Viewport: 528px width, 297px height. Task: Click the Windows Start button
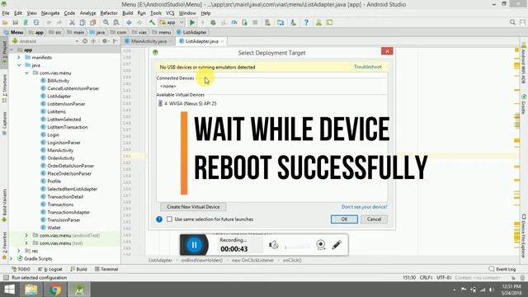tap(9, 290)
